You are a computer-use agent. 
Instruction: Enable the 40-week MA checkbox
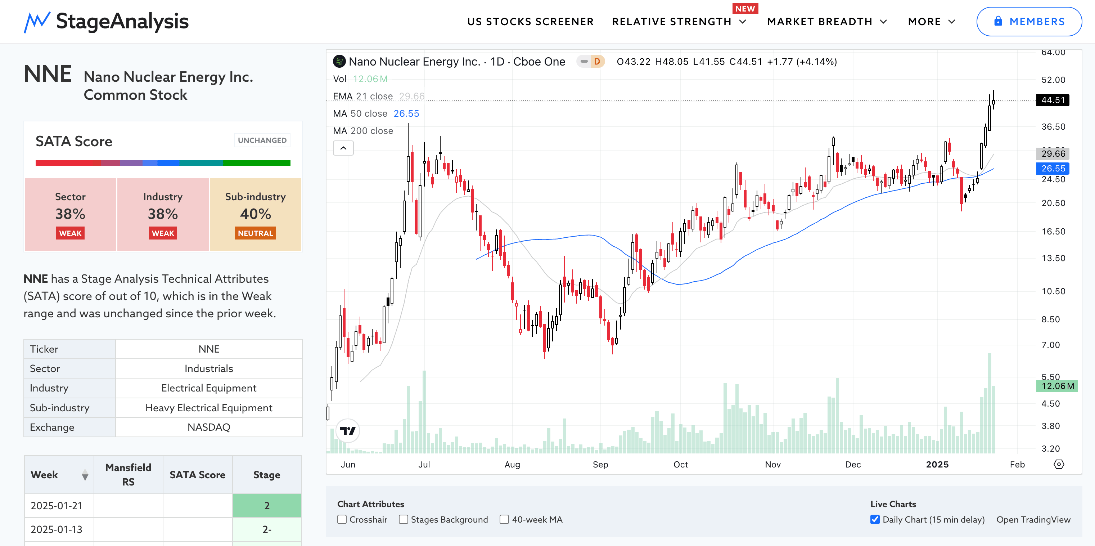click(x=504, y=520)
